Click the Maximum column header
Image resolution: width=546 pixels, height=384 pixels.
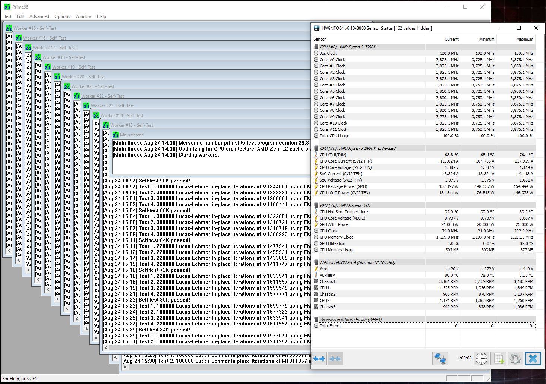click(516, 39)
